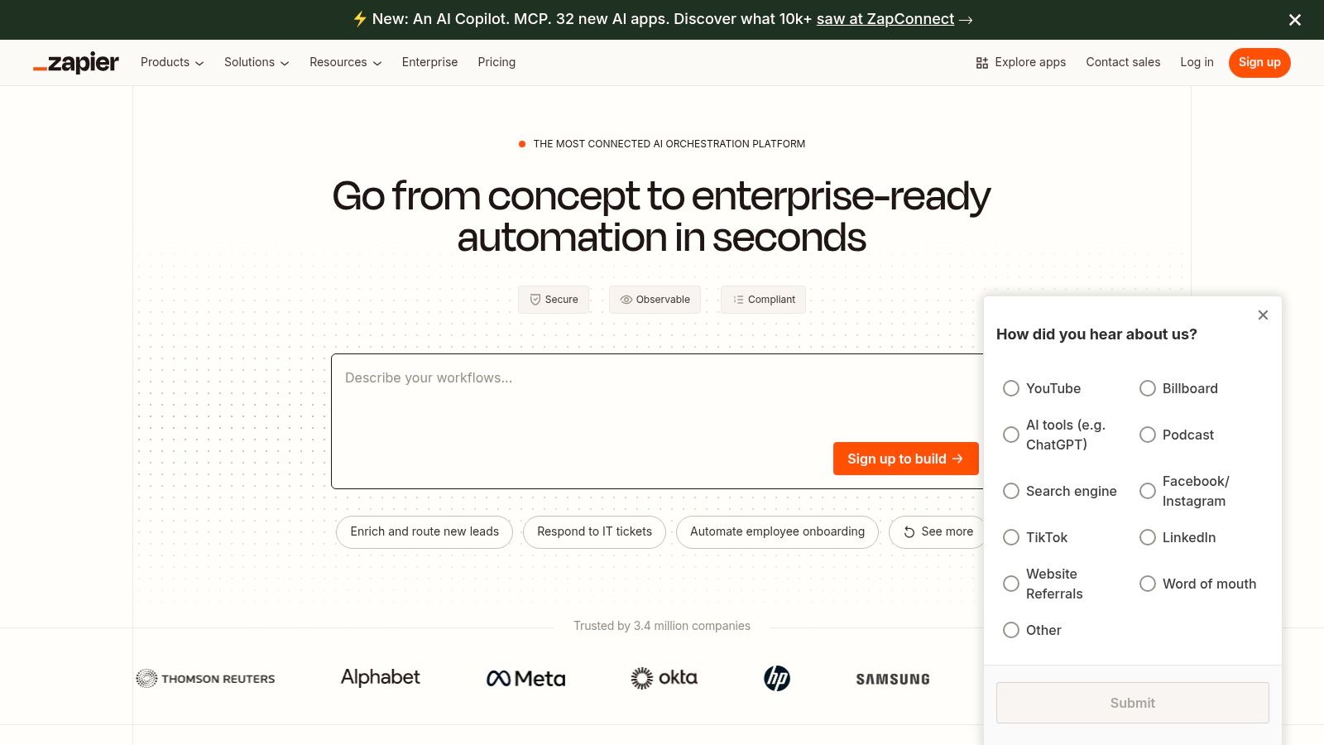1324x745 pixels.
Task: Click the lightning bolt icon in banner
Action: pos(360,19)
